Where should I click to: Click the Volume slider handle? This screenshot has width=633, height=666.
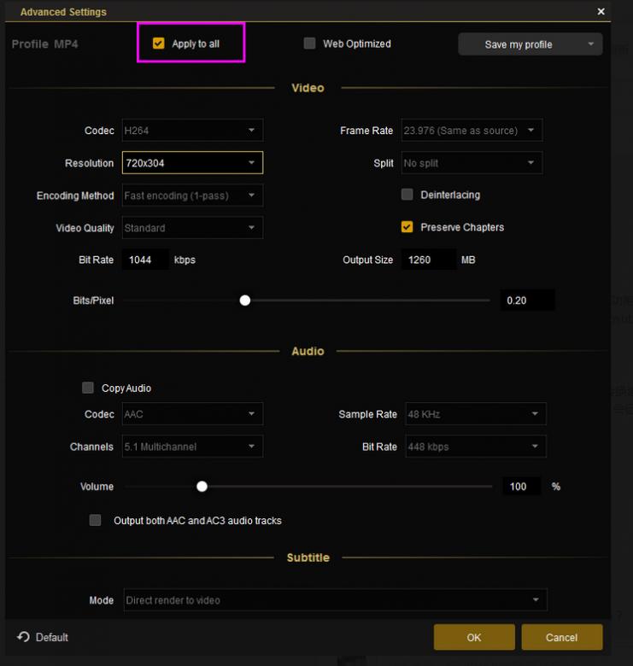pos(202,487)
